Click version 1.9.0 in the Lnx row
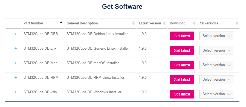 point(143,49)
